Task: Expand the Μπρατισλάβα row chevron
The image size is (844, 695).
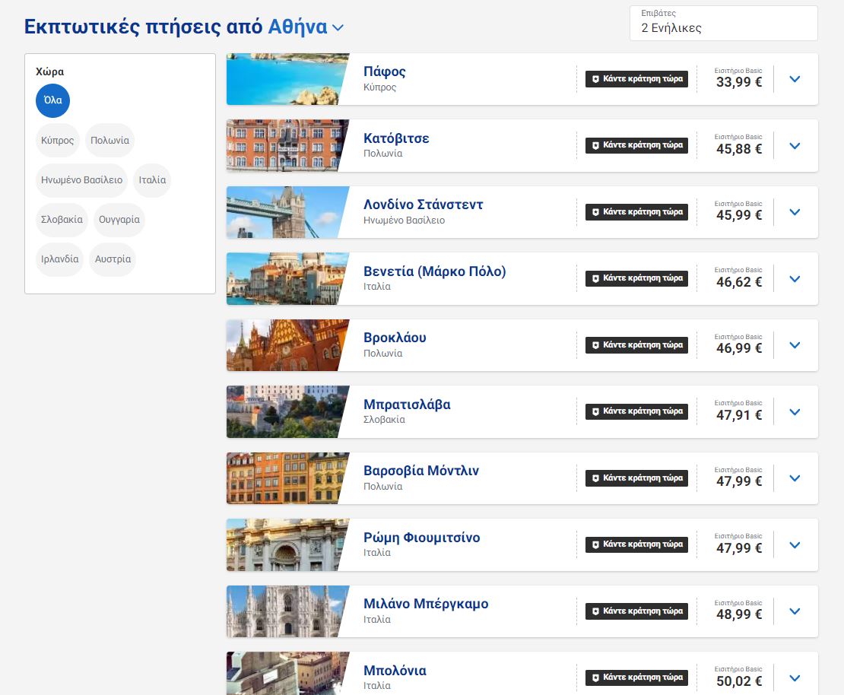Action: [795, 412]
